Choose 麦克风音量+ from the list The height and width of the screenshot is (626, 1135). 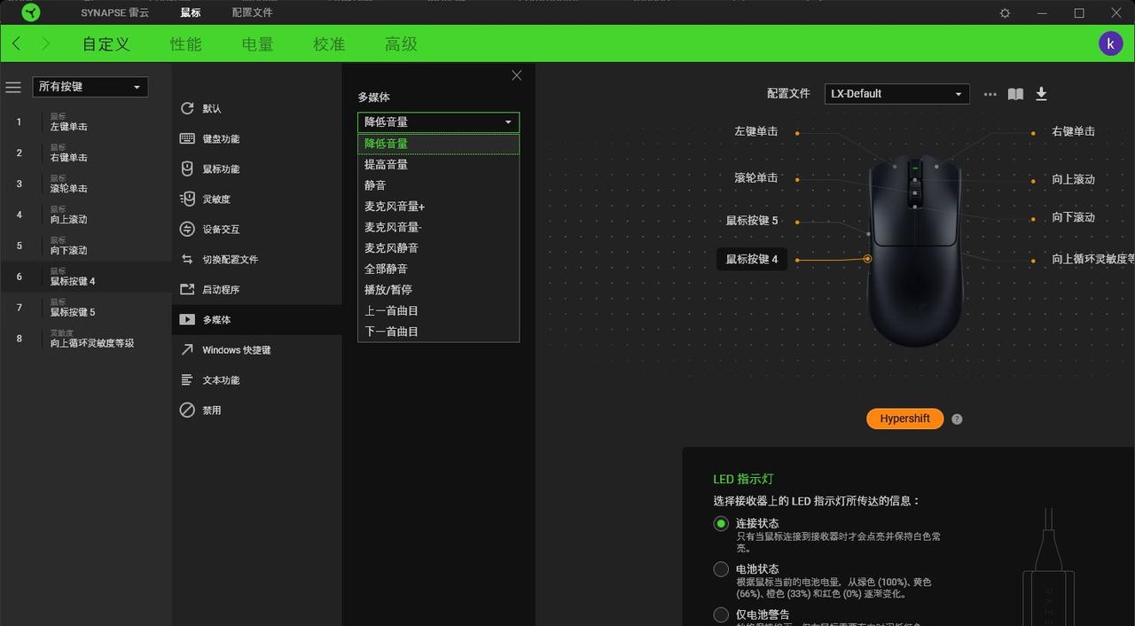[438, 207]
